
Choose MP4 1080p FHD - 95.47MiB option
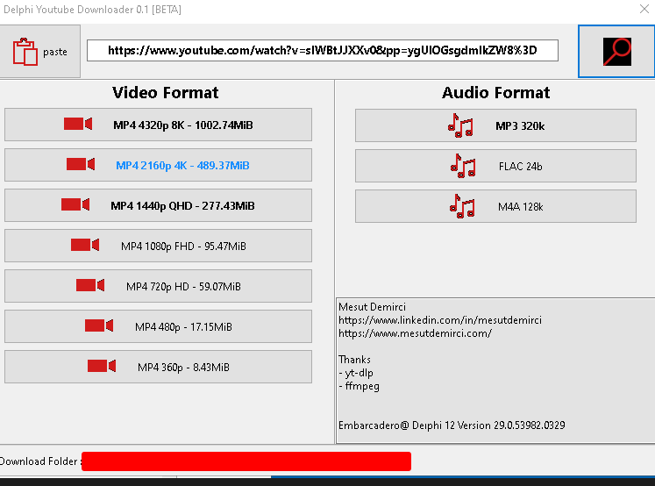(183, 246)
